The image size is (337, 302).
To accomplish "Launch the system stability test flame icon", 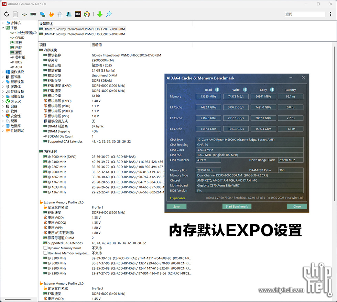I will (51, 14).
